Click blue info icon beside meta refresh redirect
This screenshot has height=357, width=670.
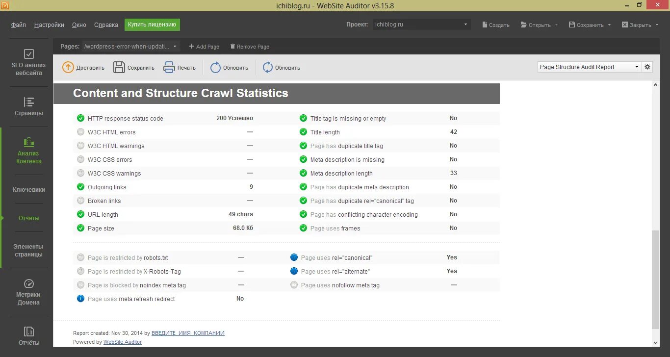pos(81,299)
